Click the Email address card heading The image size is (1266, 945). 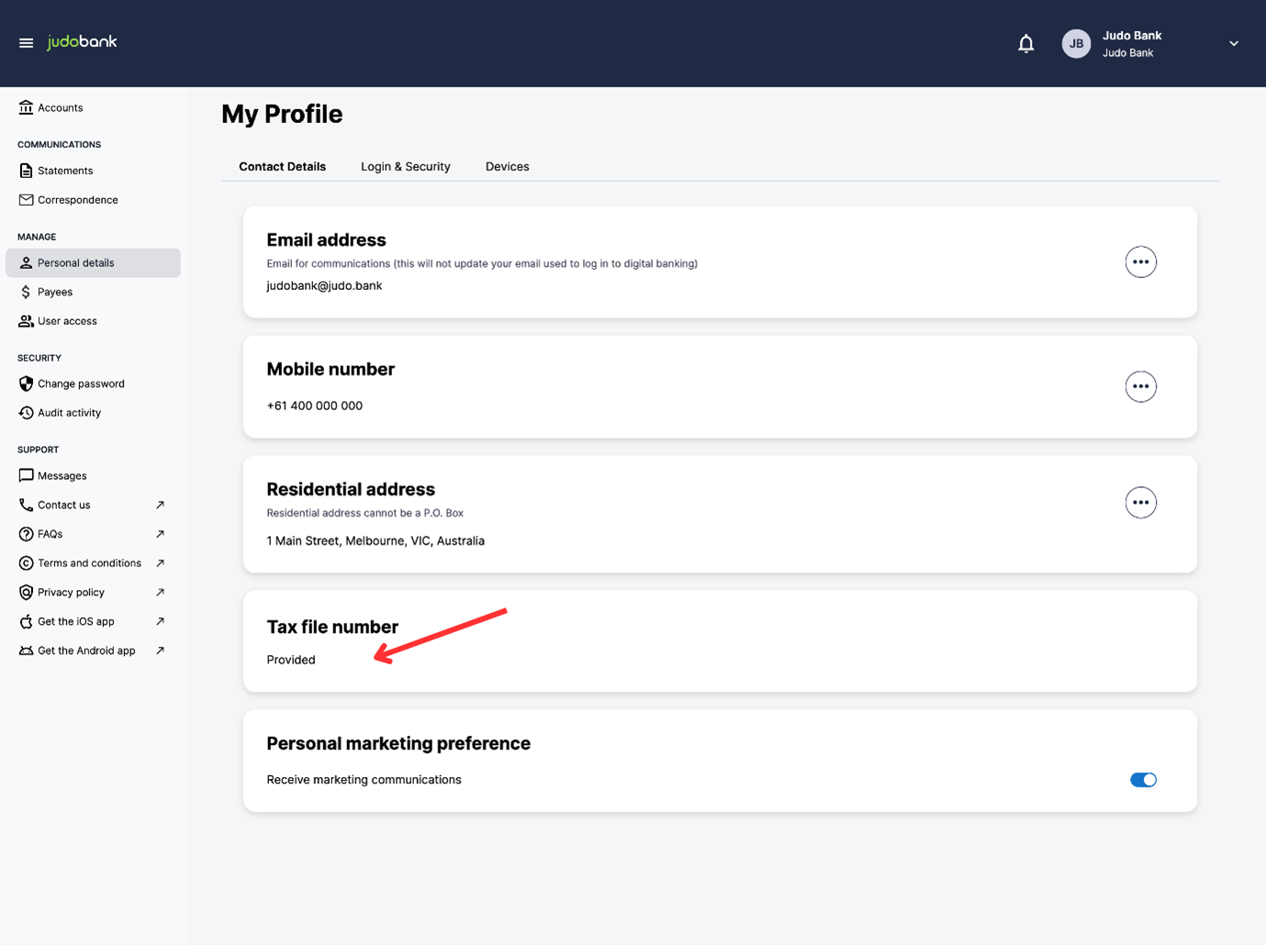(x=326, y=239)
